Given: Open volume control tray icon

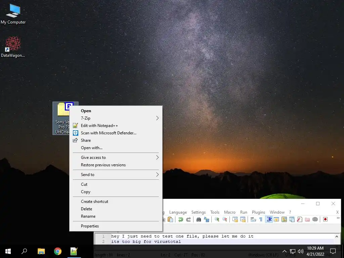Looking at the screenshot, I should (x=301, y=251).
